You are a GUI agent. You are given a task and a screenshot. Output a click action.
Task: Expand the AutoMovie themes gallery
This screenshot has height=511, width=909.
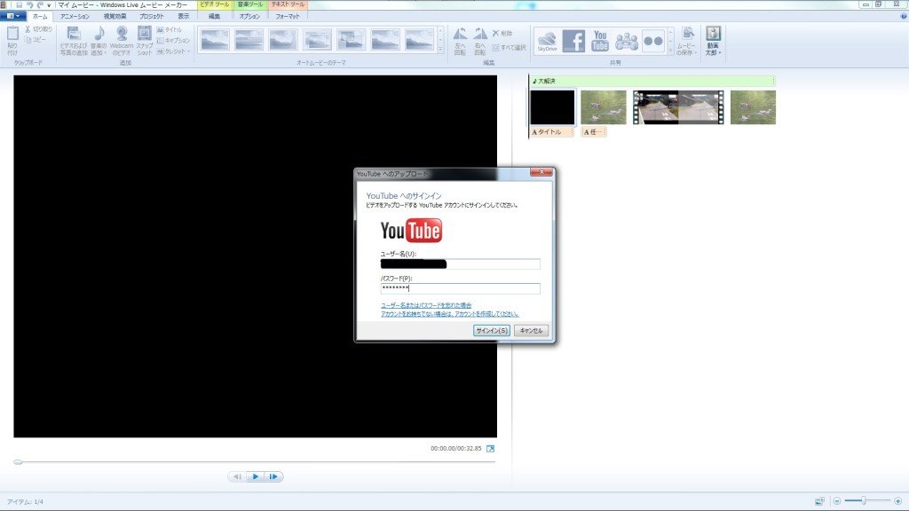pos(440,51)
